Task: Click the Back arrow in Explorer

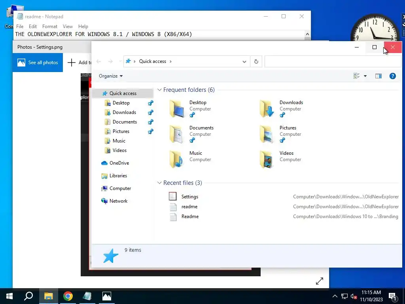Action: tap(98, 61)
